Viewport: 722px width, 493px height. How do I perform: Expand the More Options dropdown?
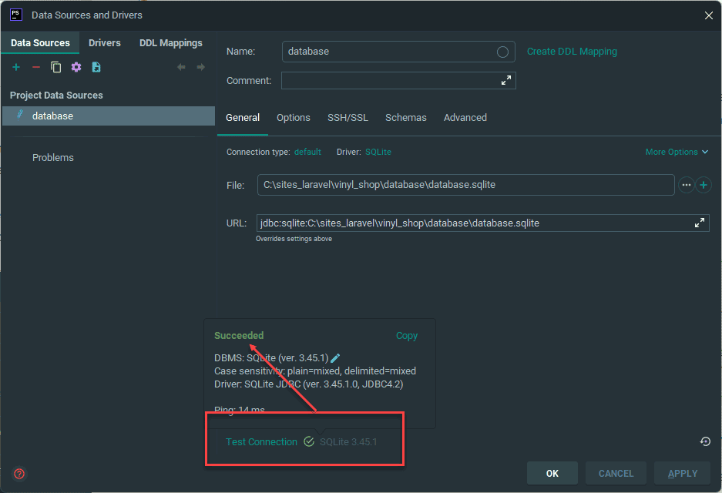pyautogui.click(x=677, y=152)
